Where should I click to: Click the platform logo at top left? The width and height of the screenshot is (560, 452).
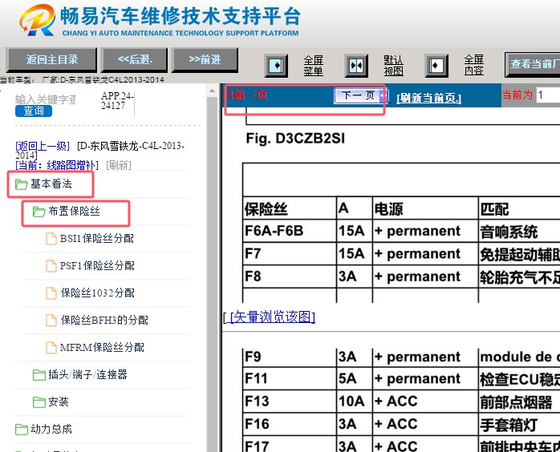(x=38, y=20)
